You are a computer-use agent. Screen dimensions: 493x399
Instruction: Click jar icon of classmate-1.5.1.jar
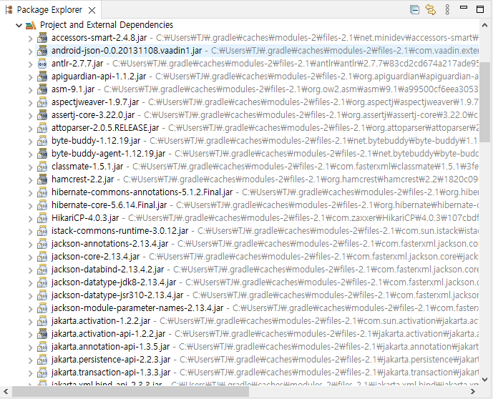click(42, 167)
